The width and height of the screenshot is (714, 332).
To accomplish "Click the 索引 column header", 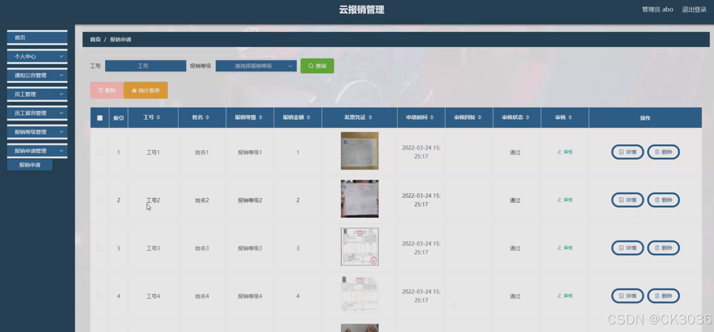I will click(119, 118).
